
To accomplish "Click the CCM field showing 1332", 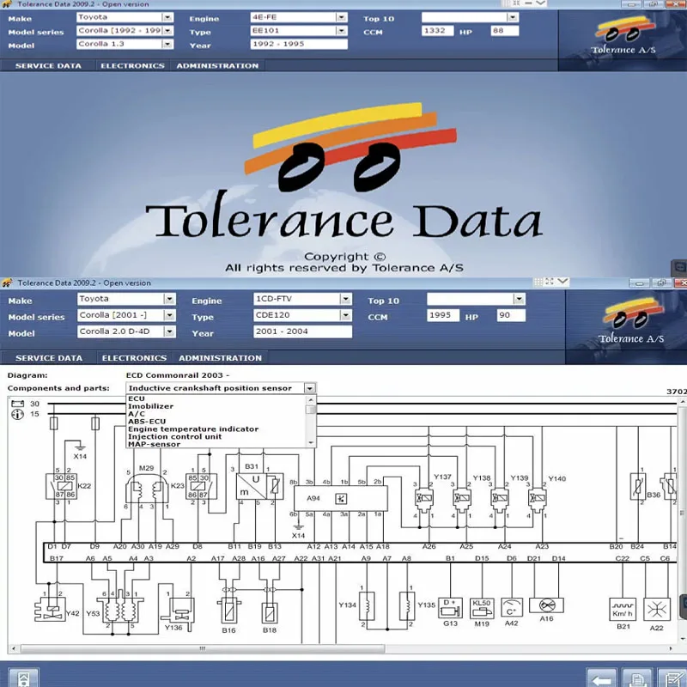I will (437, 31).
